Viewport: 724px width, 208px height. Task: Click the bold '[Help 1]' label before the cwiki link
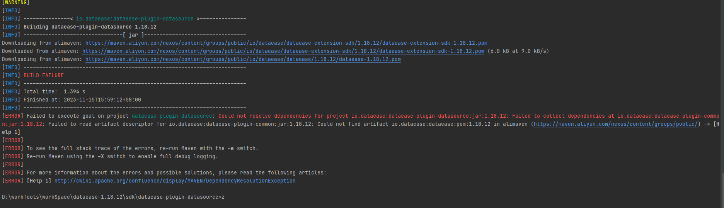tap(39, 181)
